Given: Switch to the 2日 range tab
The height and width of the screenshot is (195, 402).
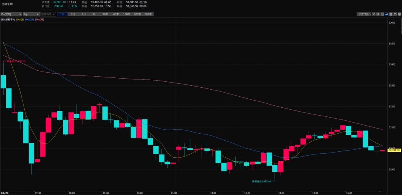Looking at the screenshot, I should [73, 14].
